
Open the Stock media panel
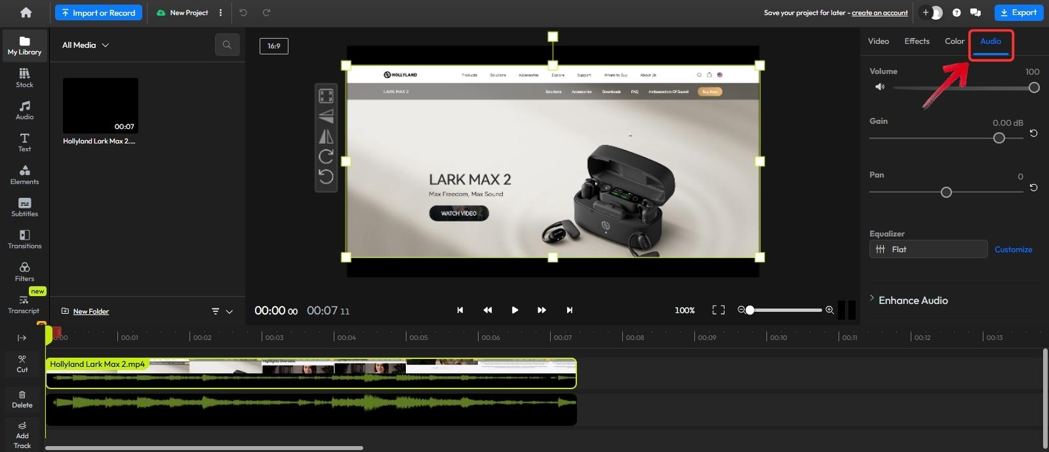(25, 78)
